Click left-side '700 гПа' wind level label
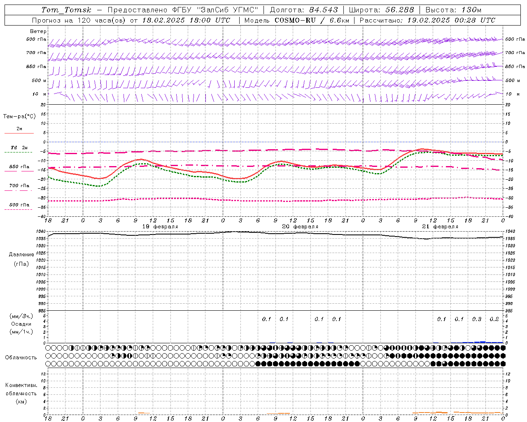 [x=36, y=53]
